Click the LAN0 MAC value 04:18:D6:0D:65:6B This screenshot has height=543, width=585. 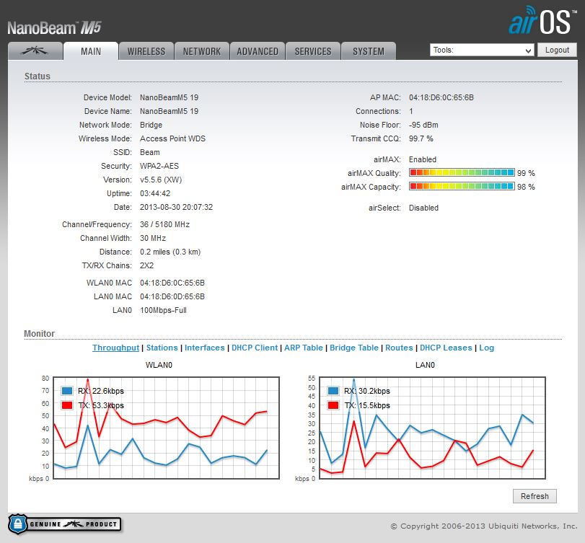pyautogui.click(x=172, y=296)
